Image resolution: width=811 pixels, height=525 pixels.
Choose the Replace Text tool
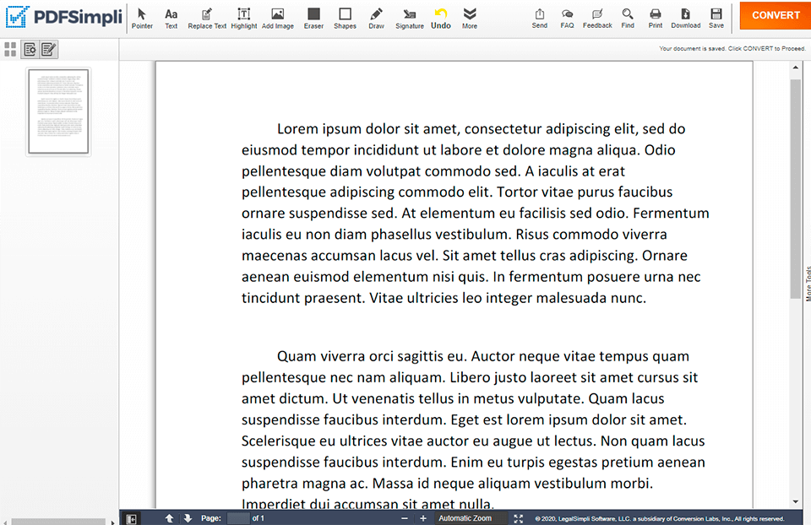click(207, 18)
